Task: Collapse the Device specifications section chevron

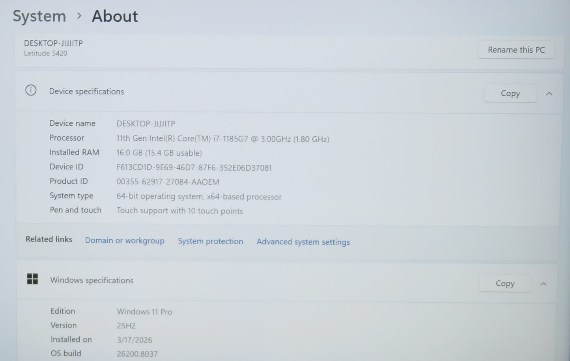Action: (549, 94)
